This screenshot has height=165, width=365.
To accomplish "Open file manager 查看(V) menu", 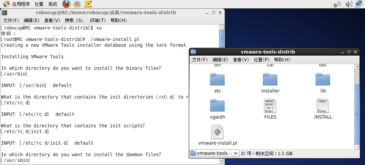I will [x=241, y=60].
